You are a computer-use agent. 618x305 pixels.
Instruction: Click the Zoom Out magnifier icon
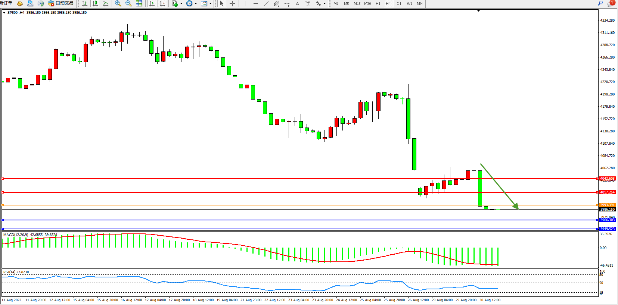click(128, 3)
